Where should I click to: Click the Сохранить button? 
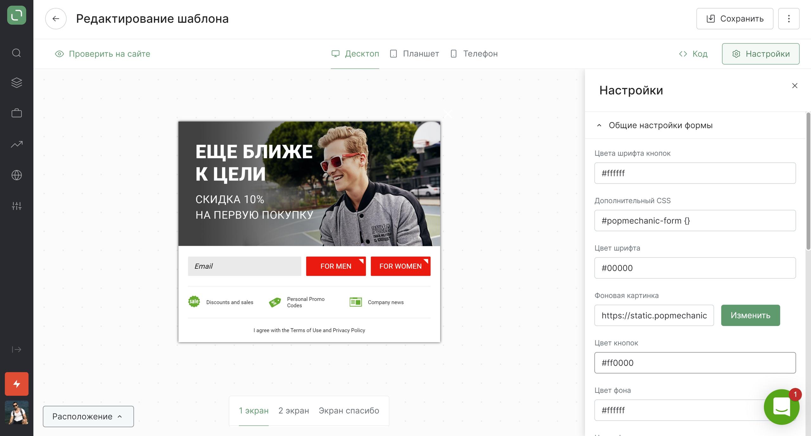(735, 19)
